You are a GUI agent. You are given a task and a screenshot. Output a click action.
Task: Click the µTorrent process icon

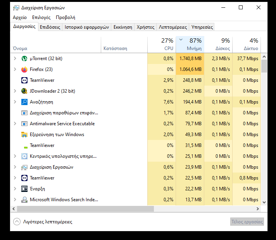(x=24, y=59)
